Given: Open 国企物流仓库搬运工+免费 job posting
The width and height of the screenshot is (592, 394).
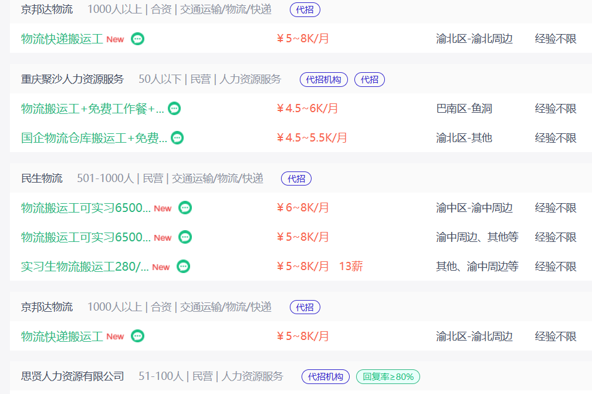Looking at the screenshot, I should click(94, 138).
